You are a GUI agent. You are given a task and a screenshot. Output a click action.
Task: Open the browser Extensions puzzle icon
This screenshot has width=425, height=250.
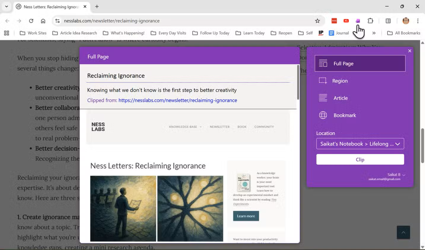[370, 21]
